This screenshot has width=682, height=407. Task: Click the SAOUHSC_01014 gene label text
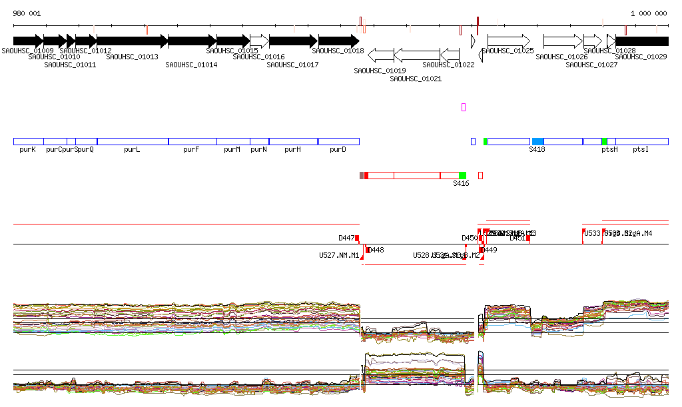(191, 65)
